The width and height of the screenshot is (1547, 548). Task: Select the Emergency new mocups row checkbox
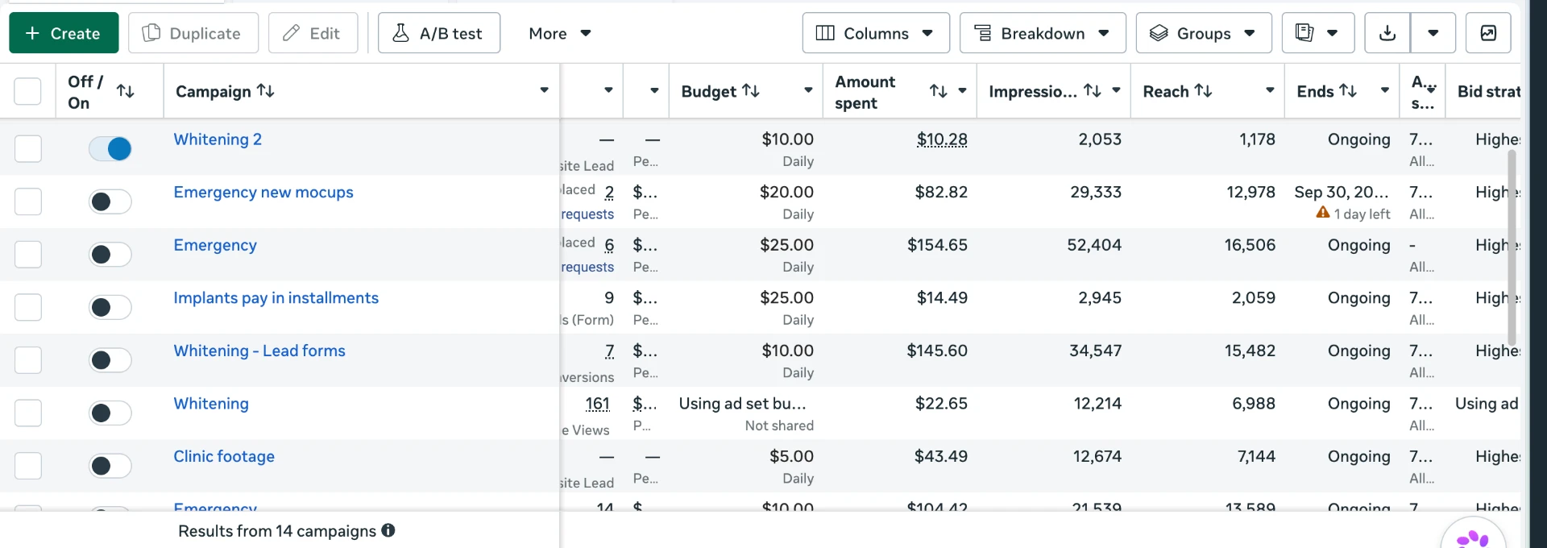click(27, 201)
